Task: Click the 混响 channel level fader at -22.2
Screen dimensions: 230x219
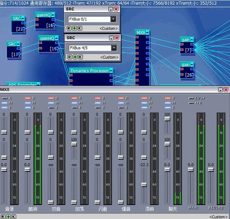Action: click(x=144, y=184)
